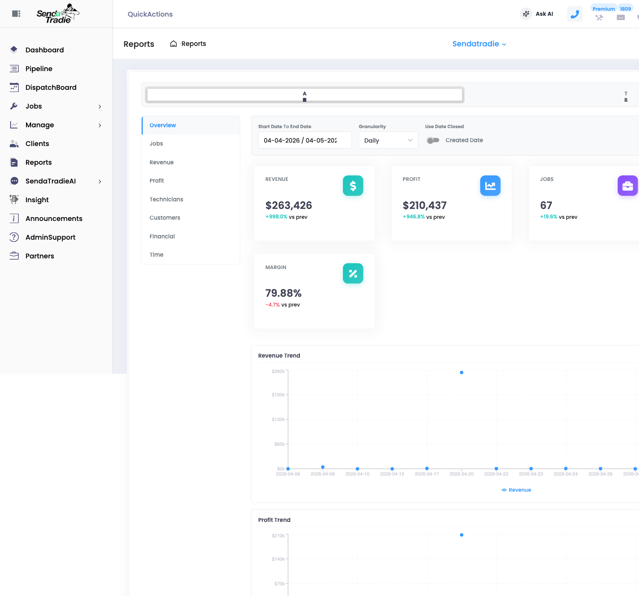Click the QuickActions header link

150,14
